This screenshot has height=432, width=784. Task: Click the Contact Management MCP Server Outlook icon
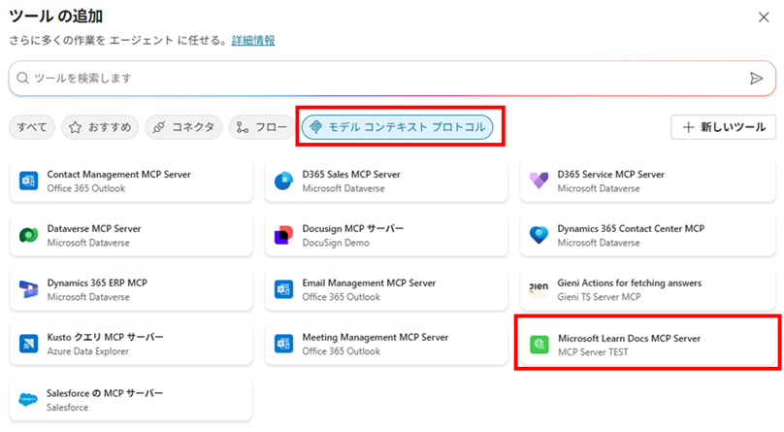(28, 181)
